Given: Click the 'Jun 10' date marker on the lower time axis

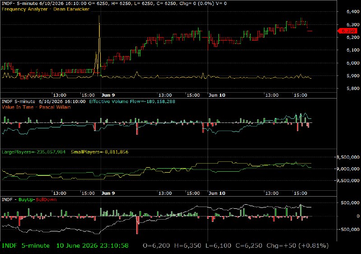Looking at the screenshot, I should (217, 193).
